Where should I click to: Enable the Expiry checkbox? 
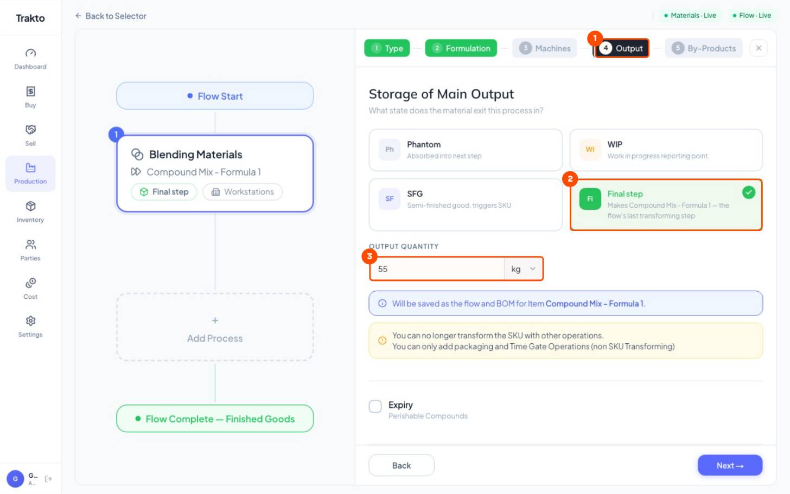375,407
